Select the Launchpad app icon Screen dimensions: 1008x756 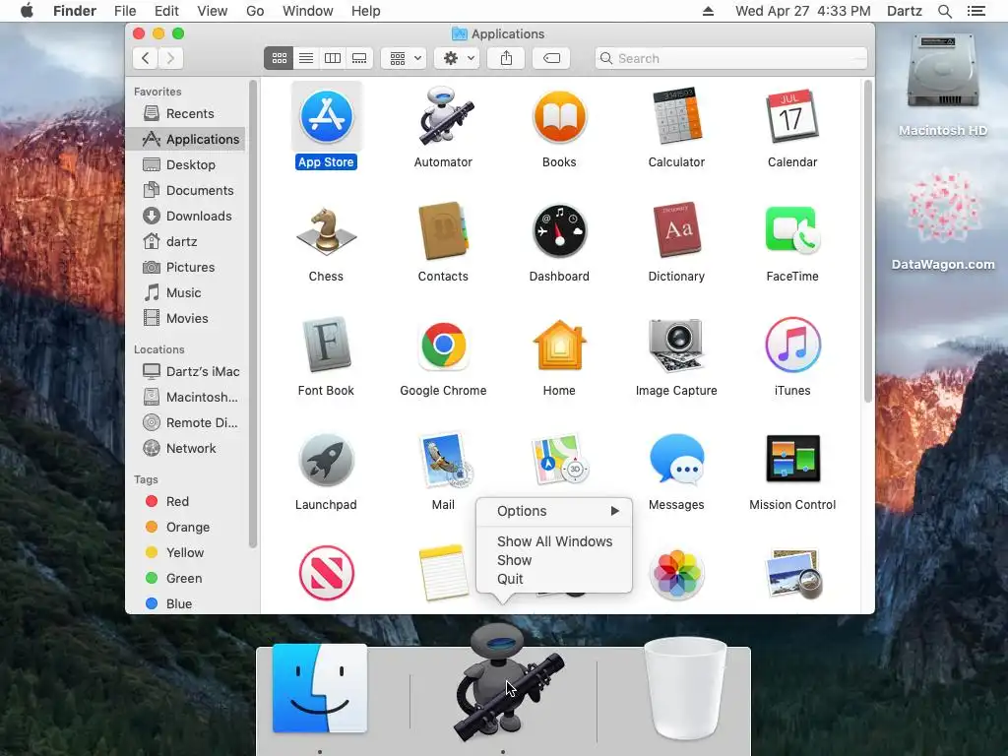(326, 460)
